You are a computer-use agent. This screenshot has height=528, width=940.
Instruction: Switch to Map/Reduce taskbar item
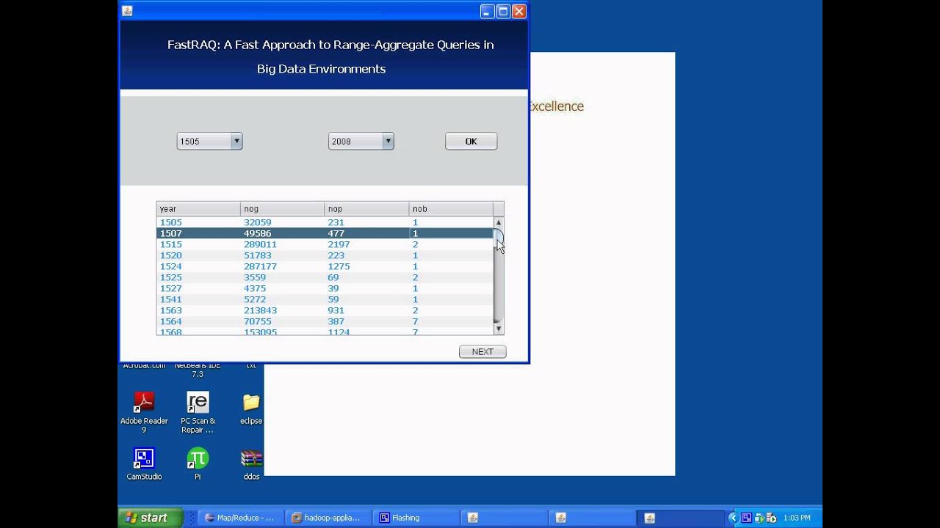(241, 518)
